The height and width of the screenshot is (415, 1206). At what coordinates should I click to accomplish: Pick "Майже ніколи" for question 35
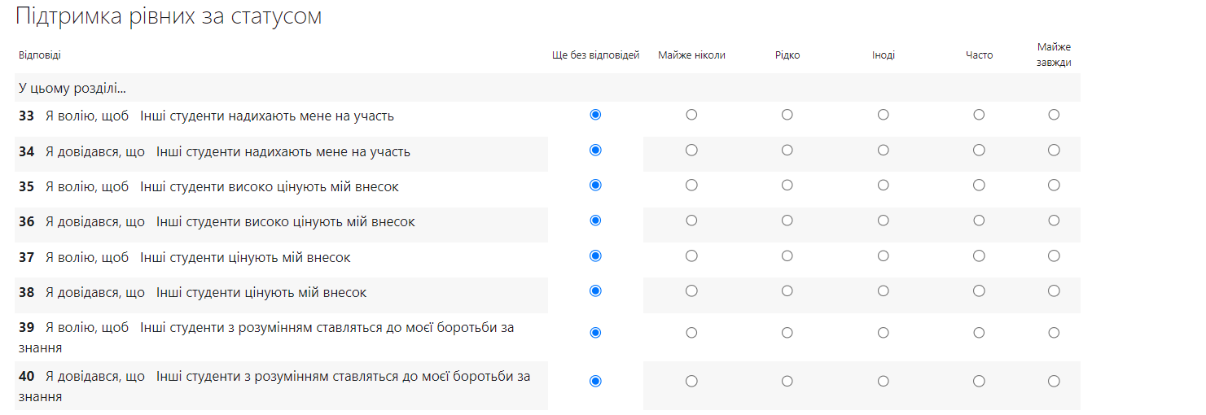tap(691, 185)
